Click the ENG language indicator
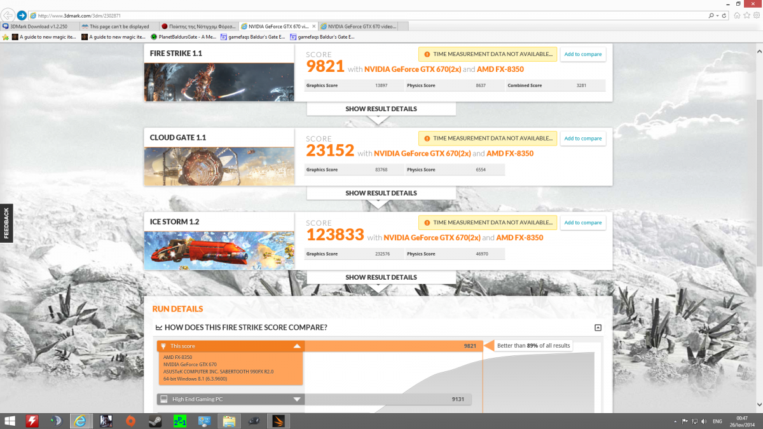The height and width of the screenshot is (429, 763). 717,421
